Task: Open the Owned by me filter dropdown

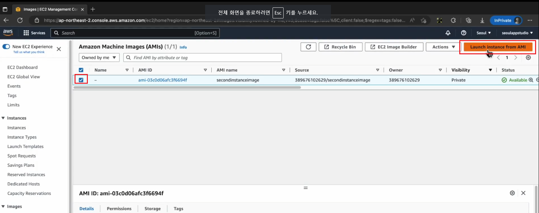Action: coord(99,58)
